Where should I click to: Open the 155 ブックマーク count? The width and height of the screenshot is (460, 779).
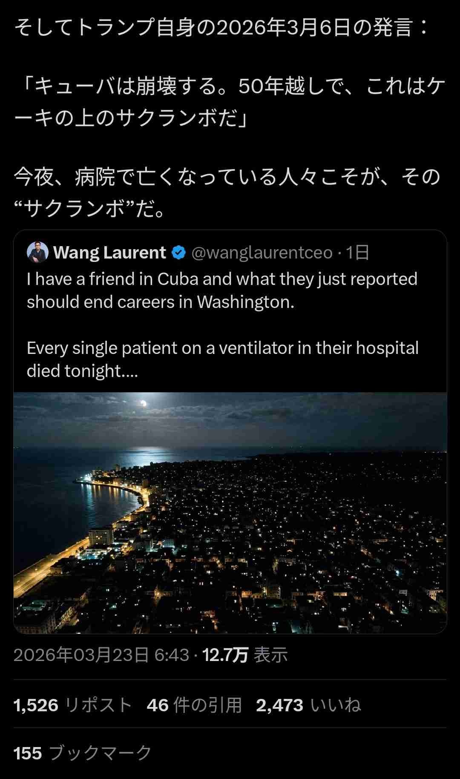[x=83, y=753]
